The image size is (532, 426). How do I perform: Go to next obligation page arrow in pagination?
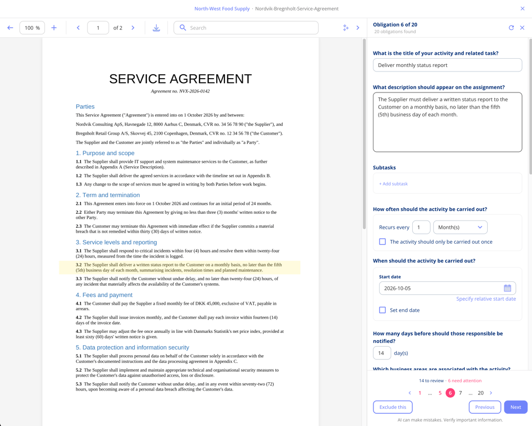point(491,393)
